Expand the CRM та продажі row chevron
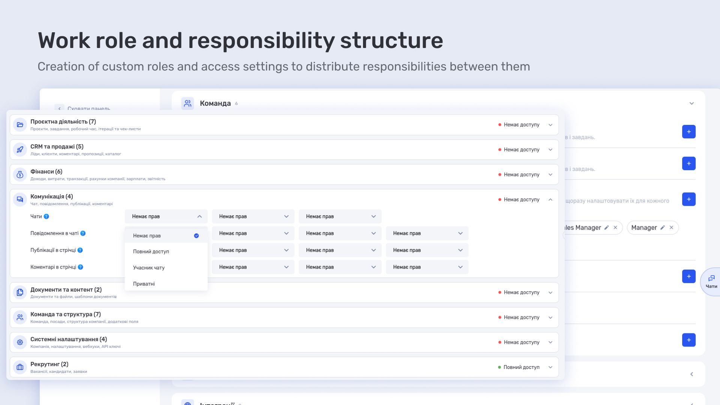This screenshot has width=720, height=405. (x=550, y=150)
